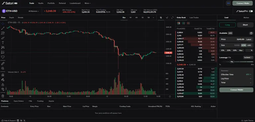Select the brush drawing tool
255x122 pixels.
(x=3, y=38)
